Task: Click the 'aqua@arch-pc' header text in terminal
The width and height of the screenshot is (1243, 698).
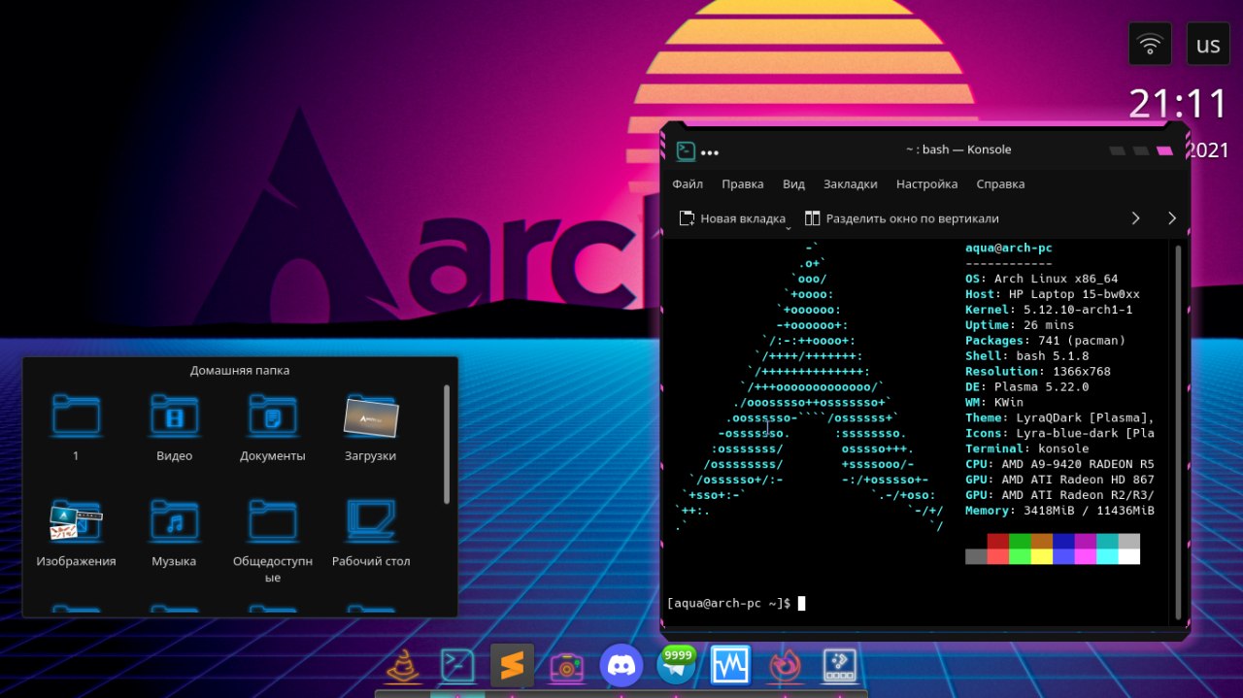Action: coord(1008,249)
